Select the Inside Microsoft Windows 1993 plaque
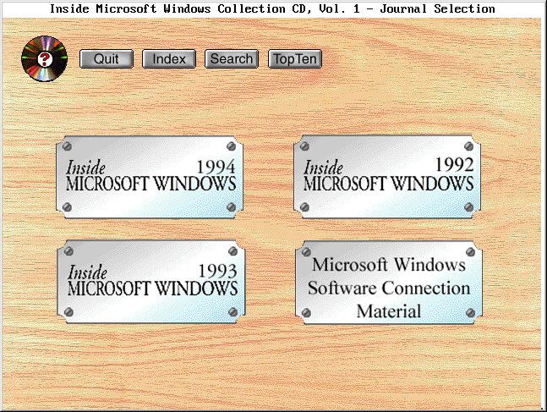The width and height of the screenshot is (547, 412). (x=151, y=282)
